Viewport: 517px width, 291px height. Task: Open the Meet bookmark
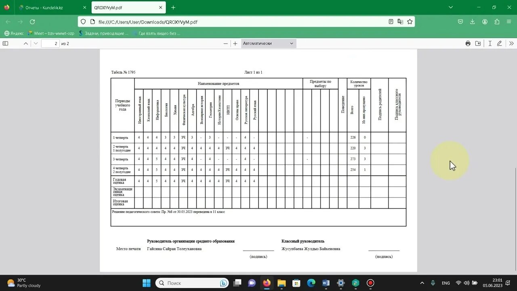pyautogui.click(x=51, y=33)
